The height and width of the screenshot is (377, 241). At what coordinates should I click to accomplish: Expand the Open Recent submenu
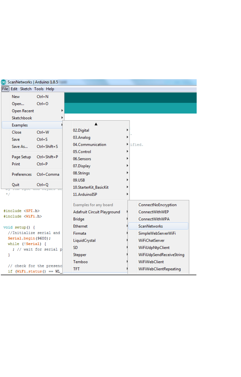(x=33, y=111)
